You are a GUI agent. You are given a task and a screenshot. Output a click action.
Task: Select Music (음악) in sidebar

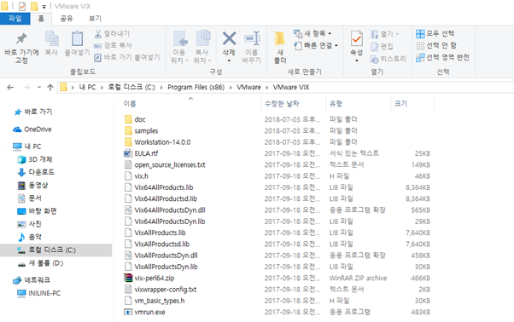[x=30, y=237]
